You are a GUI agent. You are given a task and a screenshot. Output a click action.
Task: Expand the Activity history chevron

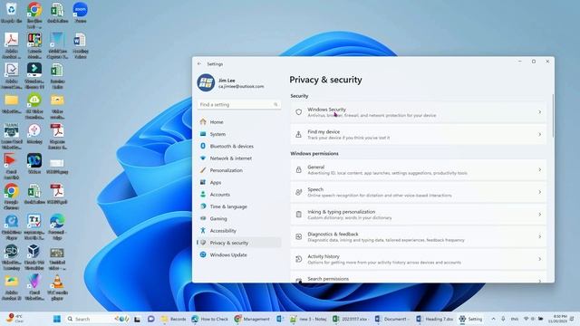(540, 259)
